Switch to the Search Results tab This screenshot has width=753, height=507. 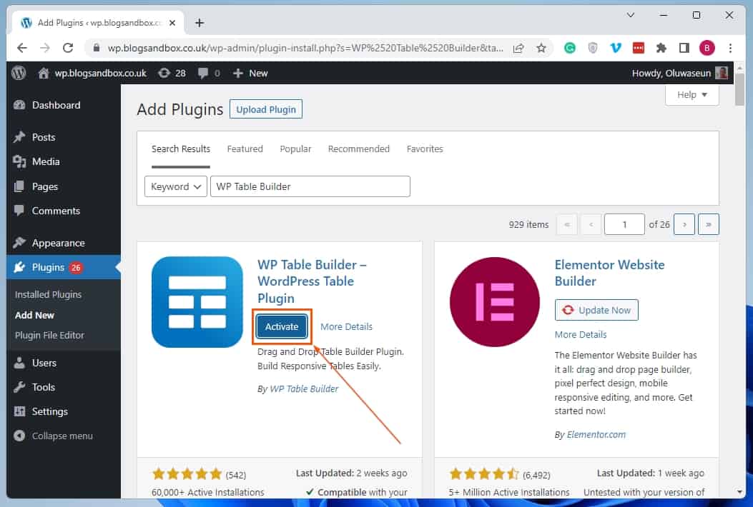pyautogui.click(x=181, y=149)
